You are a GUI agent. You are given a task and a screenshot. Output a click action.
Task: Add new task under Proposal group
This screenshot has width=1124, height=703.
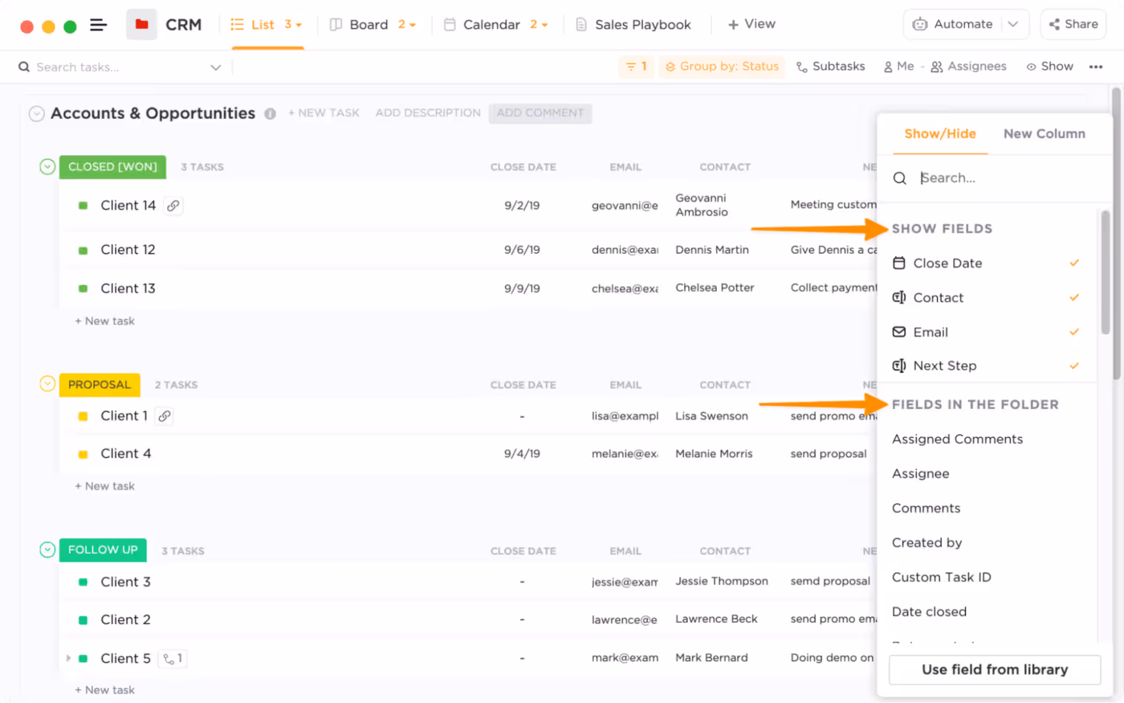[x=104, y=487]
